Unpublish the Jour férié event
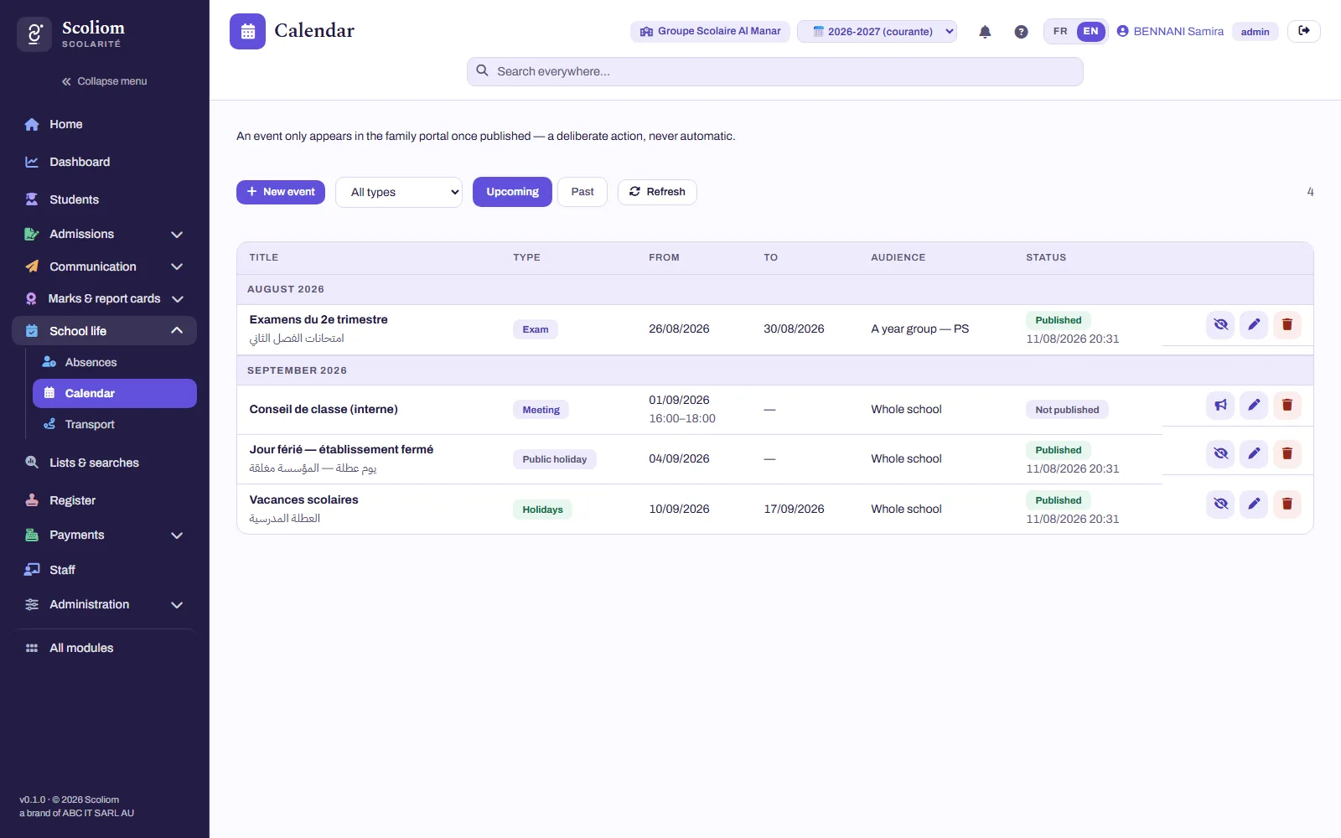1341x838 pixels. click(1220, 453)
